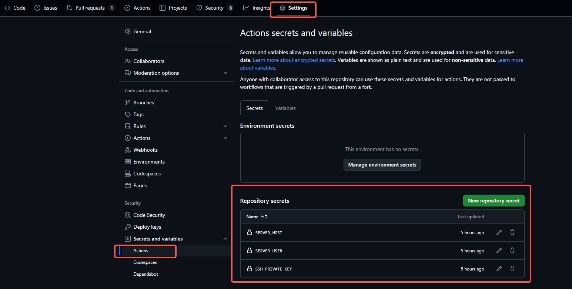
Task: Click pencil icon for SERVER_USER secret
Action: [499, 251]
